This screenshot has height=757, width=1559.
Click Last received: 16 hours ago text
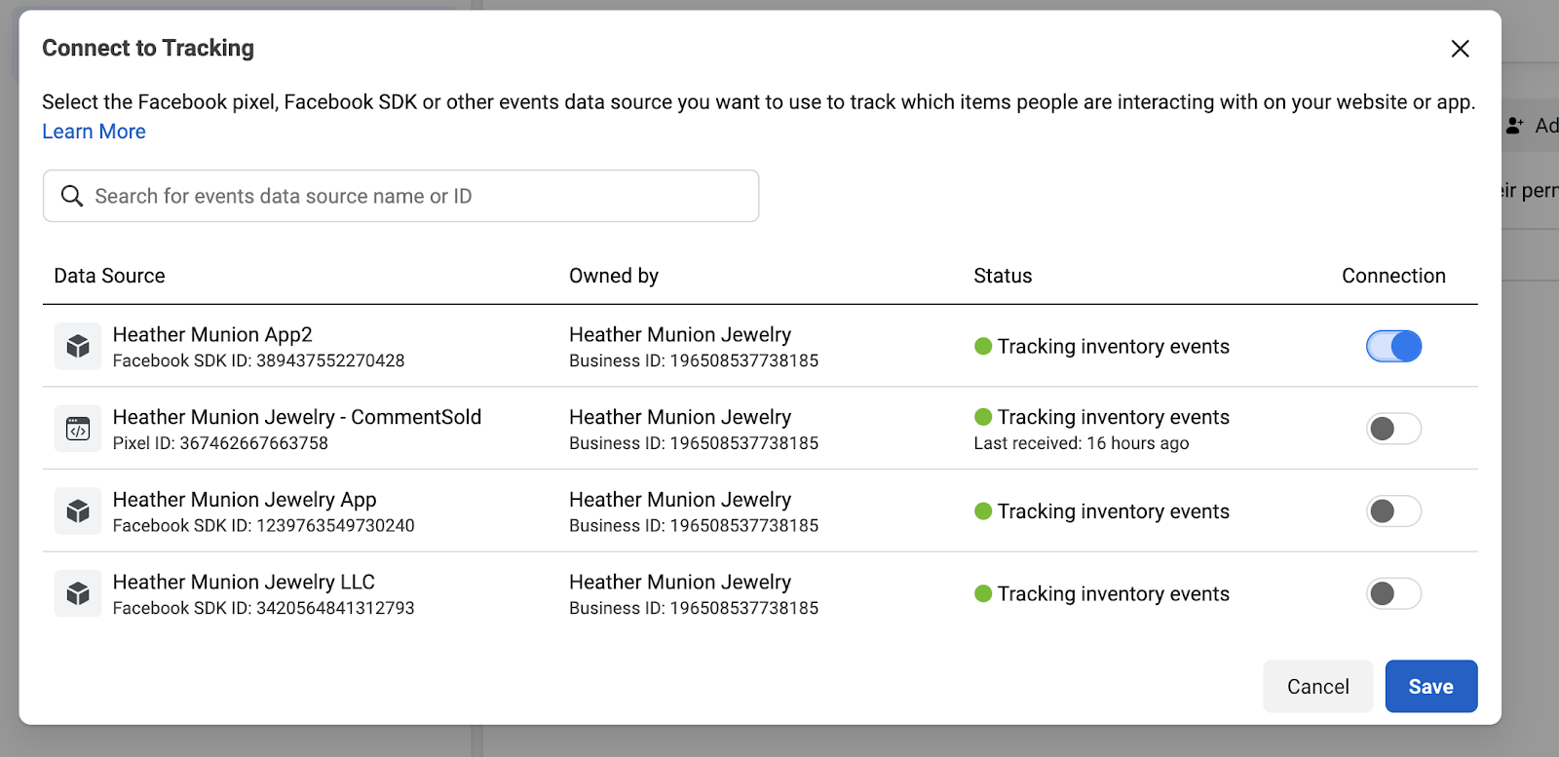pyautogui.click(x=1082, y=443)
